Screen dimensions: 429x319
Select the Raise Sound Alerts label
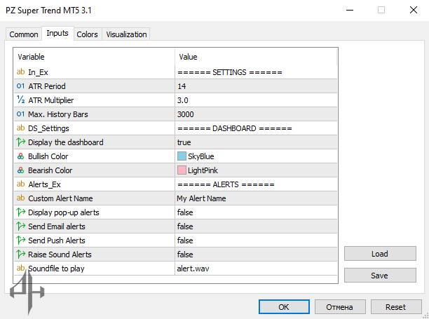pos(60,254)
